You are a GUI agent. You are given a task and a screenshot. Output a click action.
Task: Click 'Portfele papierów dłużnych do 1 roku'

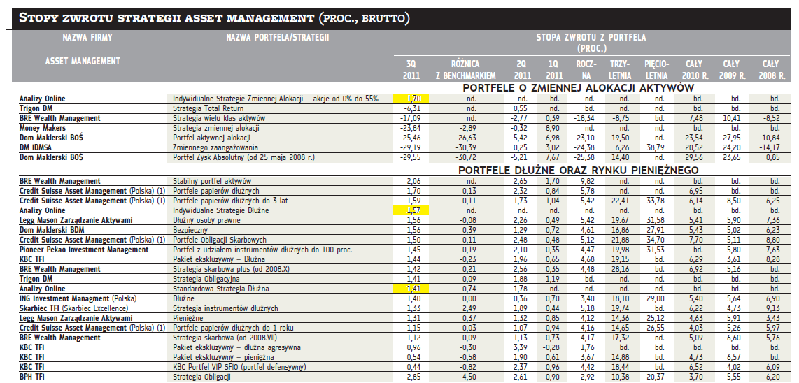[233, 328]
